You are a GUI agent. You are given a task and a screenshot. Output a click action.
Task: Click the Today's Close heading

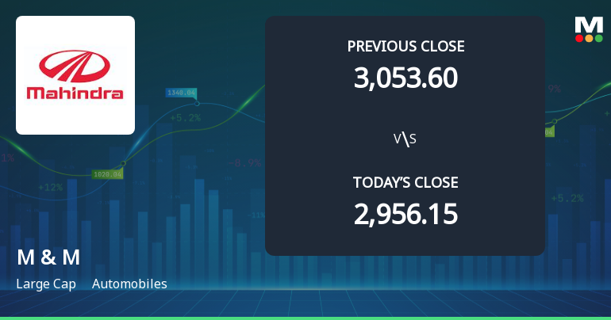[405, 183]
